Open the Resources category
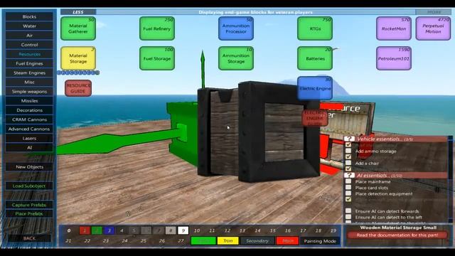Image resolution: width=455 pixels, height=256 pixels. (29, 54)
